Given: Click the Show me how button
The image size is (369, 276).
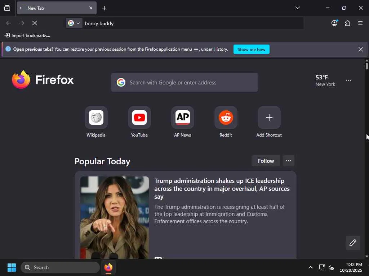Looking at the screenshot, I should point(251,49).
